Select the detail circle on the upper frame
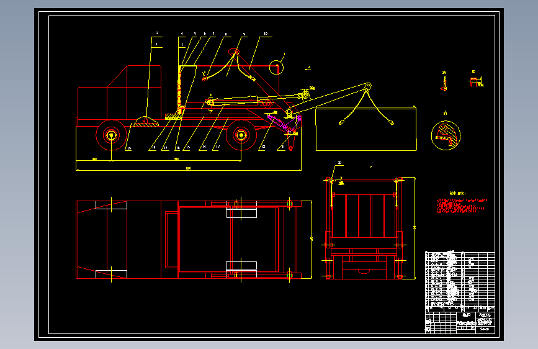This screenshot has height=349, width=538. [276, 67]
